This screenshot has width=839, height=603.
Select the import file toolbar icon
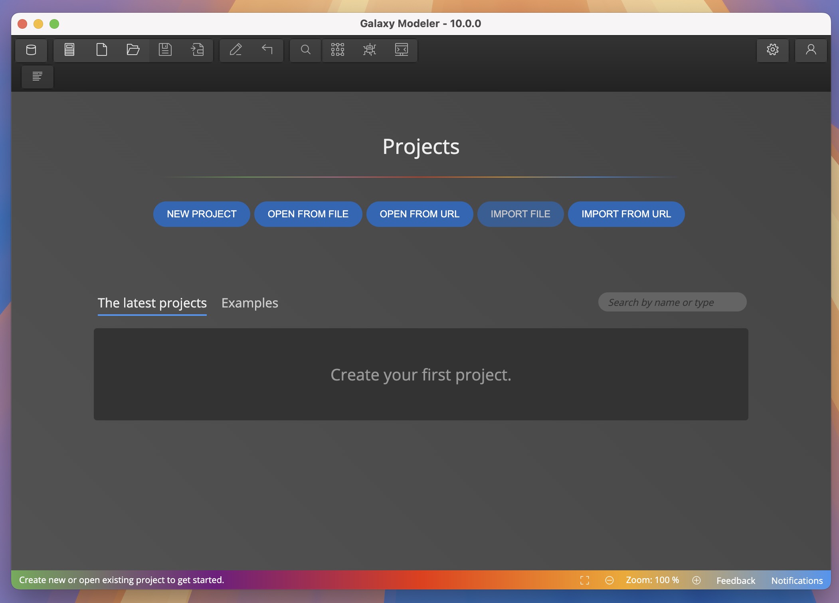[197, 50]
